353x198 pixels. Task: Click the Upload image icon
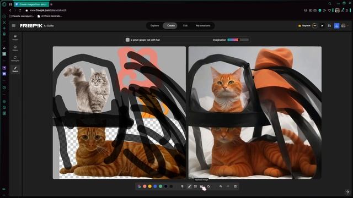pos(201,186)
